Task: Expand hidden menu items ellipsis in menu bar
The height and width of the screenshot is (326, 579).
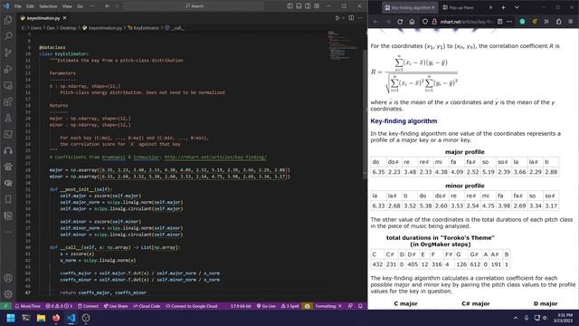Action: tap(92, 6)
